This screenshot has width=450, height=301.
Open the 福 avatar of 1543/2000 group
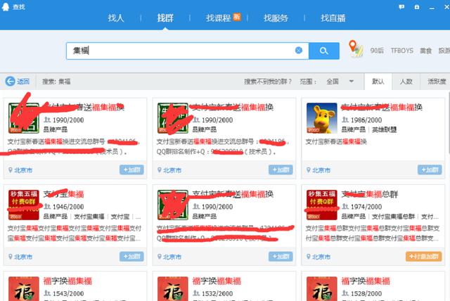[24, 288]
